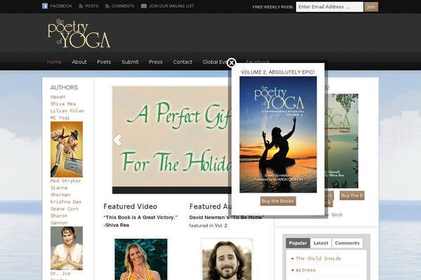Click the Volume 2 book cover image

[x=278, y=134]
